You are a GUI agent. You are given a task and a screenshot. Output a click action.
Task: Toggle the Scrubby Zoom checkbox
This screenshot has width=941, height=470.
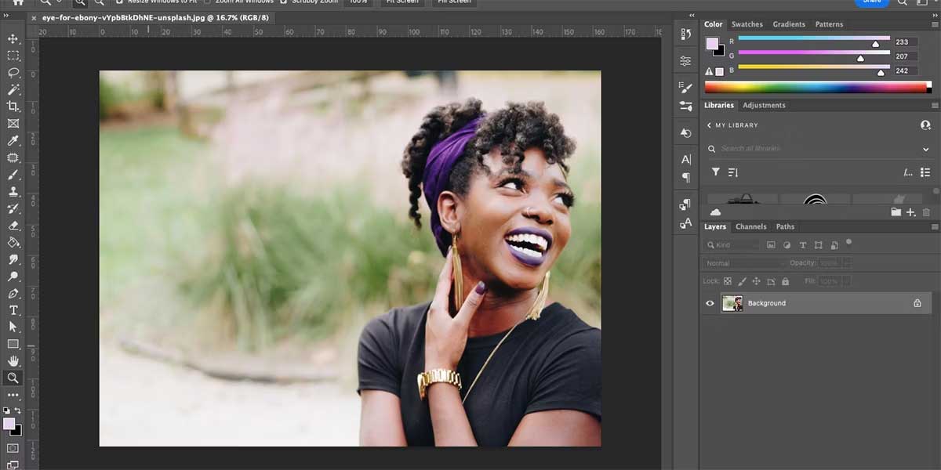[283, 2]
